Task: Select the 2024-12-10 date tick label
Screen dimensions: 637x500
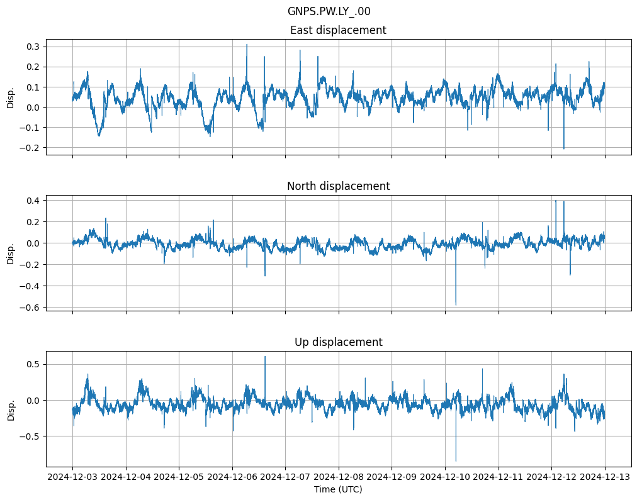Action: [445, 477]
